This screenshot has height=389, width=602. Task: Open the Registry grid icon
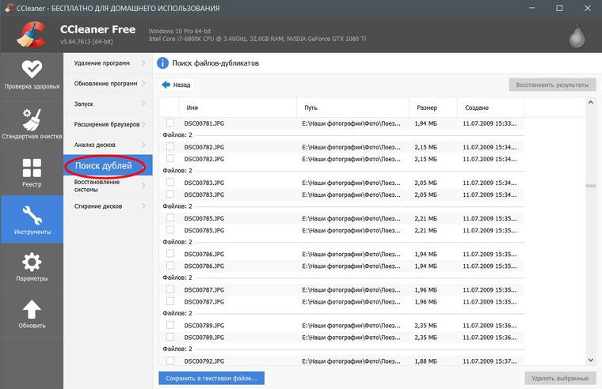pos(32,168)
